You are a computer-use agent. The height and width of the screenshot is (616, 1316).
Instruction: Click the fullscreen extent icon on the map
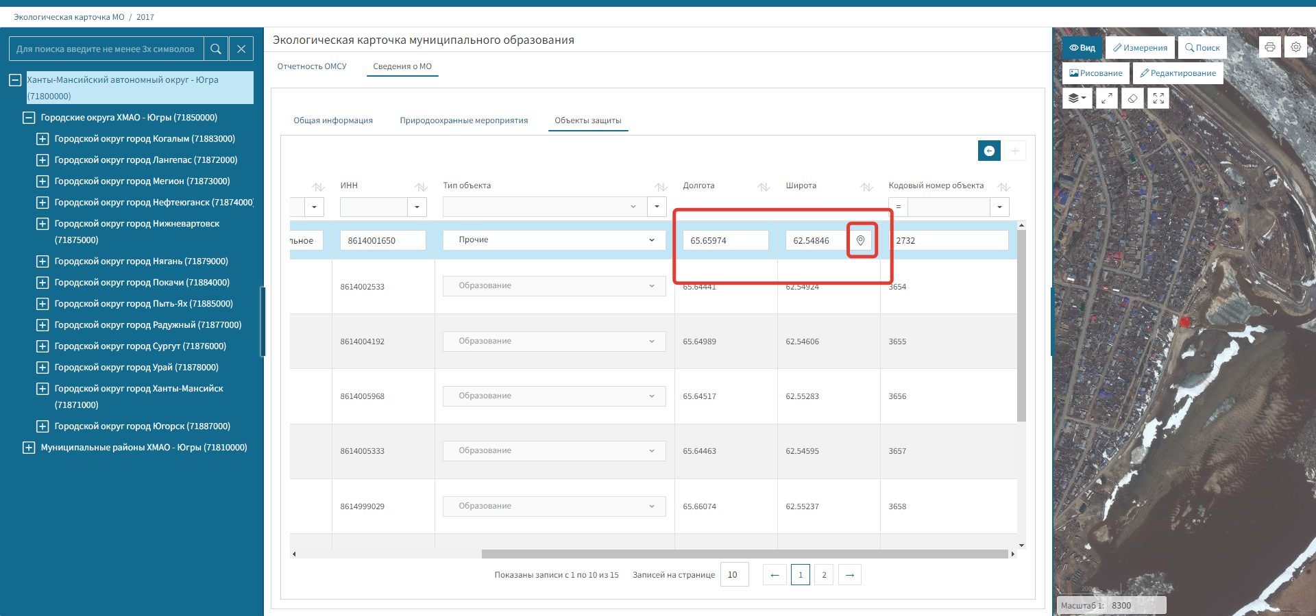(x=1158, y=99)
